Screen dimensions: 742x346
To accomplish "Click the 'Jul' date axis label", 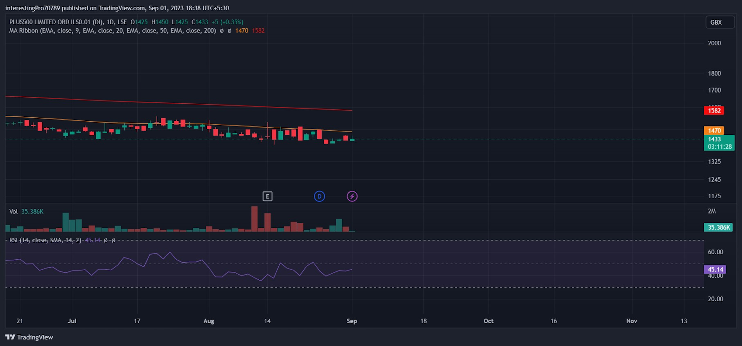I will point(72,321).
